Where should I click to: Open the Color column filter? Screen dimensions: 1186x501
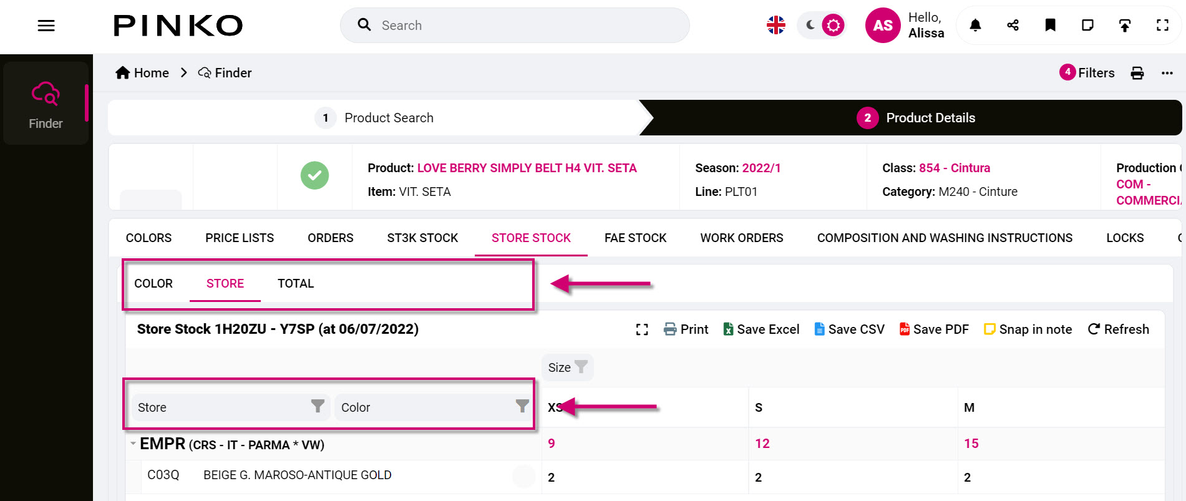coord(522,406)
